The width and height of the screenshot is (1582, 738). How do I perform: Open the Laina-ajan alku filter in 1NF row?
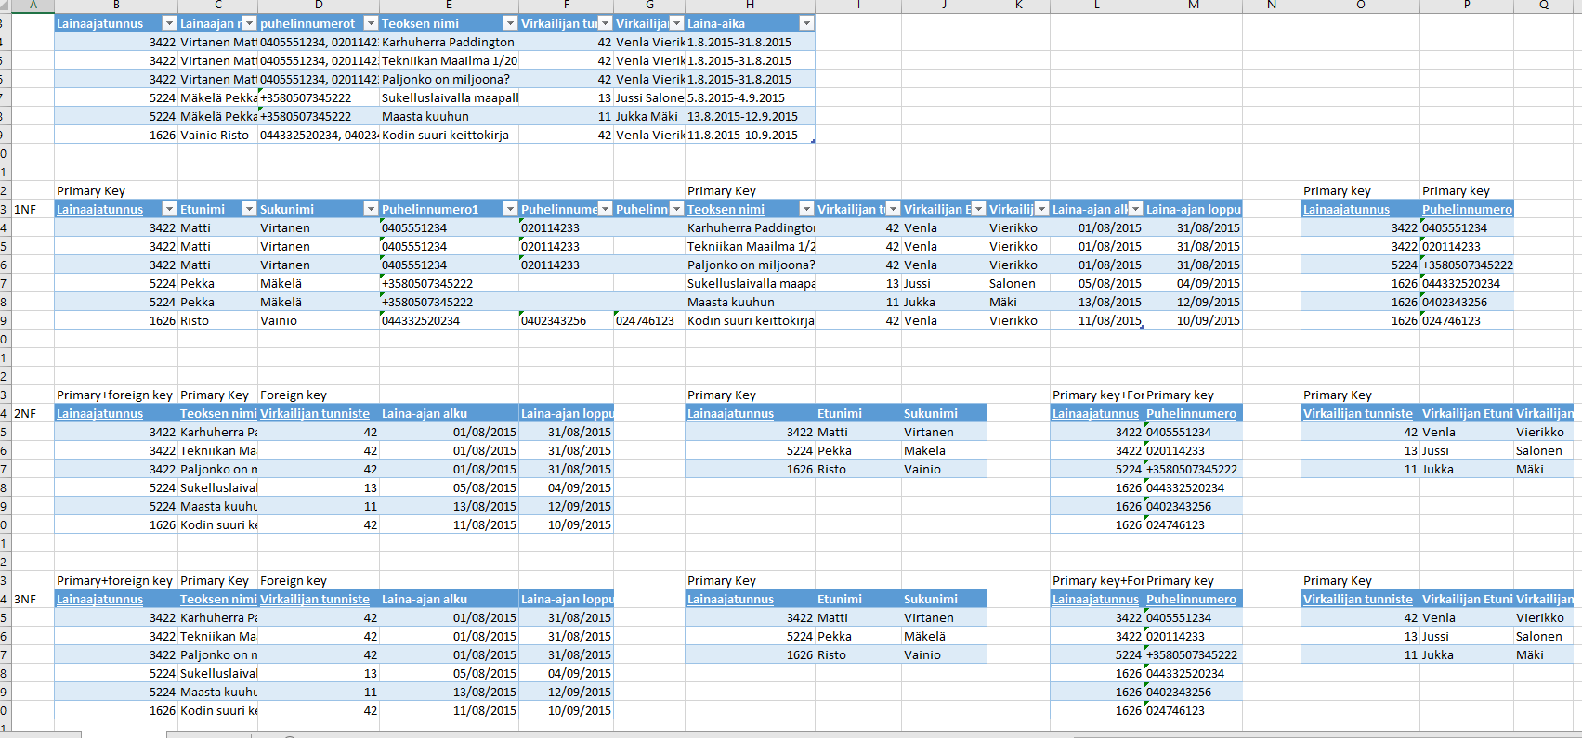coord(1135,209)
